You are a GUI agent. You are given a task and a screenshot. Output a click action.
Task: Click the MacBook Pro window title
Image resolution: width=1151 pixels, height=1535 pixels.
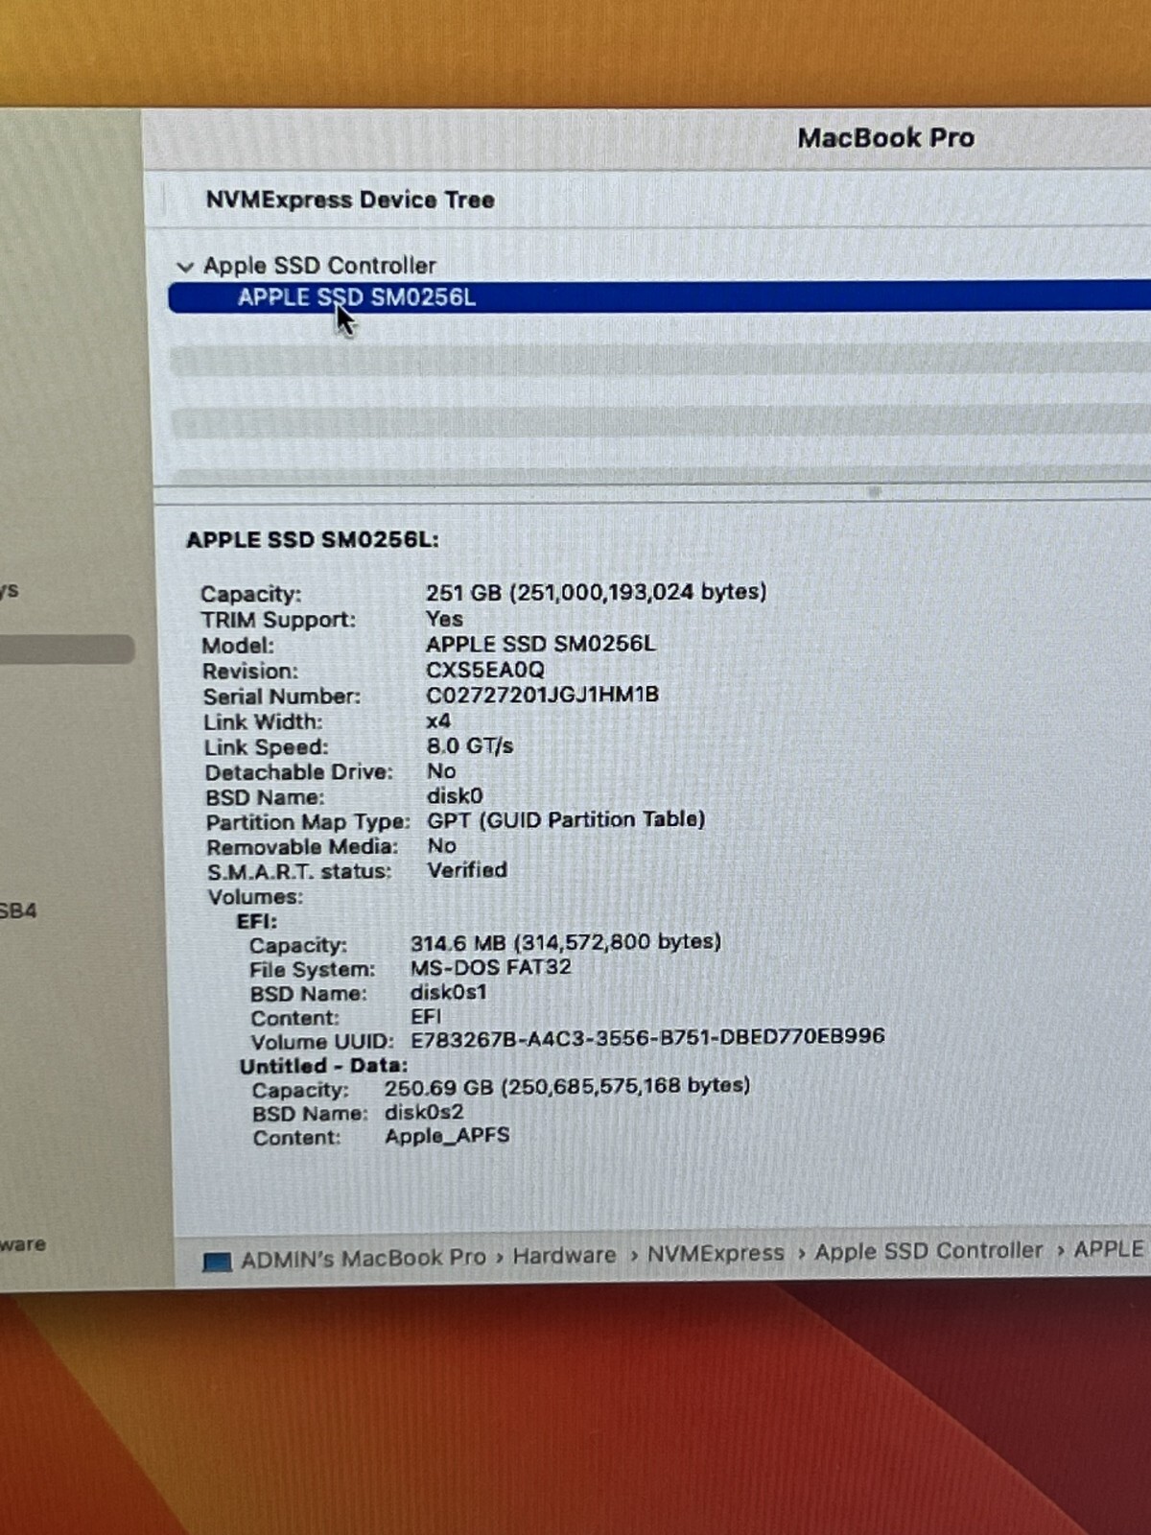[x=885, y=138]
